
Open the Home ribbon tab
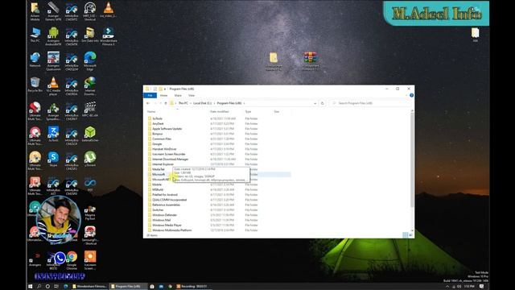pyautogui.click(x=163, y=95)
